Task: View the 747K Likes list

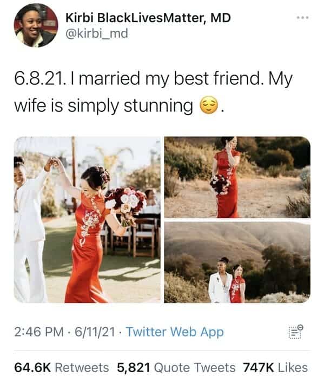Action: [275, 367]
